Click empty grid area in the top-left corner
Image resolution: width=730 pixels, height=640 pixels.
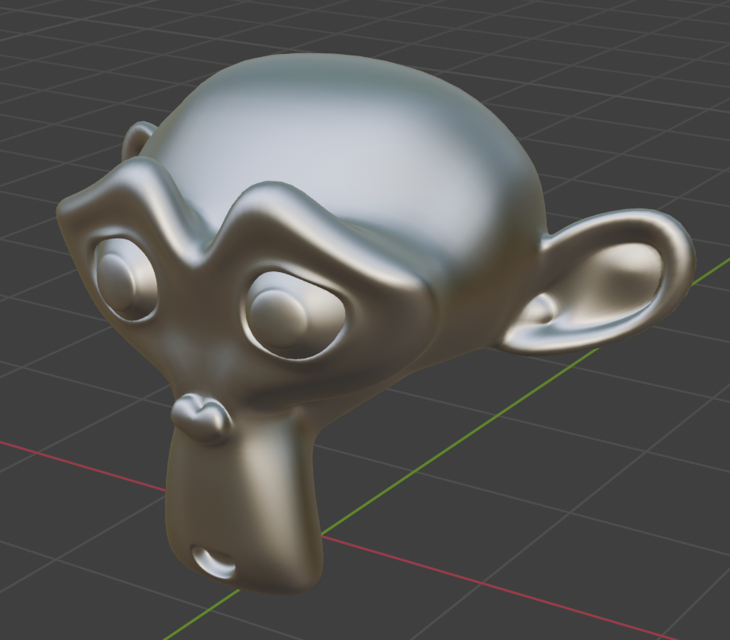[x=48, y=48]
